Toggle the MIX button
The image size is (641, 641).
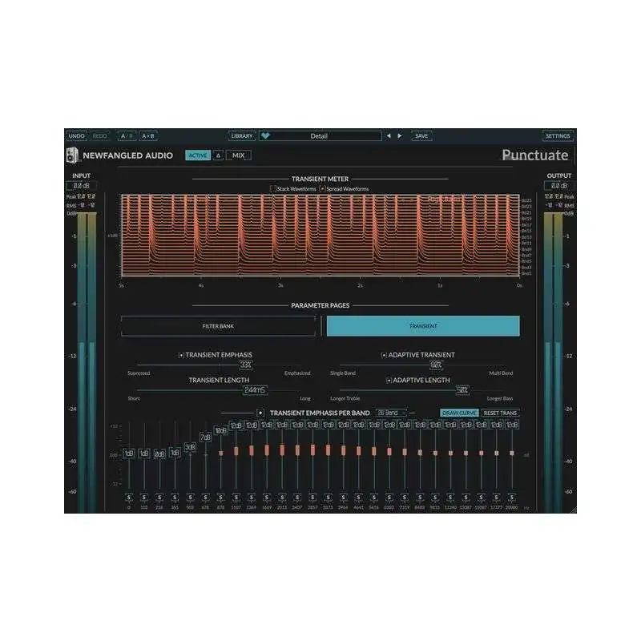pyautogui.click(x=238, y=155)
